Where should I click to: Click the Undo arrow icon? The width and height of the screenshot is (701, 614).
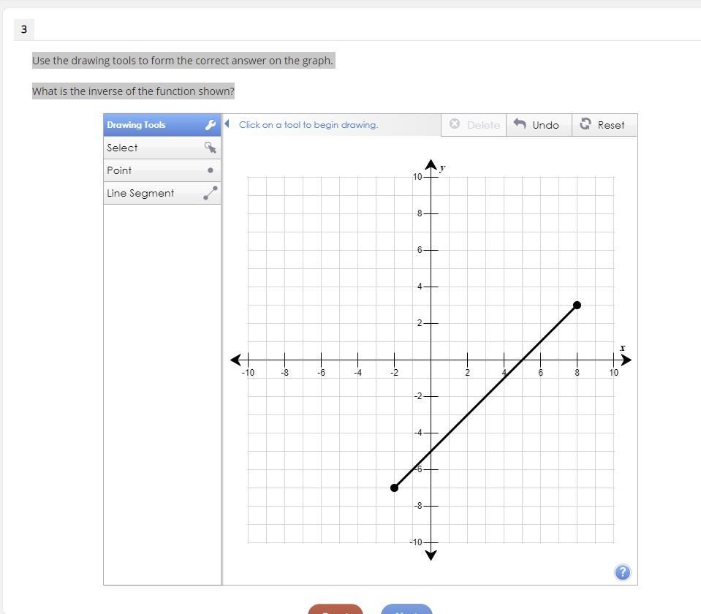(x=520, y=124)
